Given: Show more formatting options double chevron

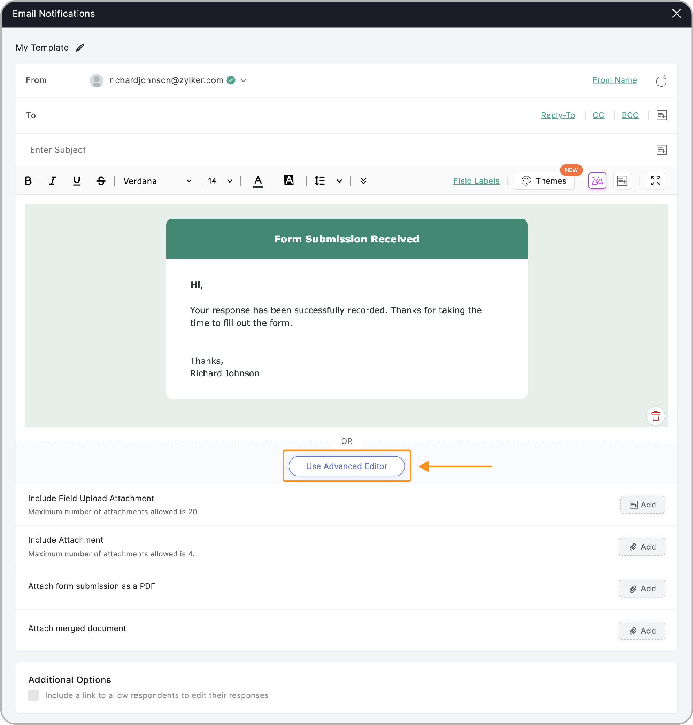Looking at the screenshot, I should tap(363, 181).
